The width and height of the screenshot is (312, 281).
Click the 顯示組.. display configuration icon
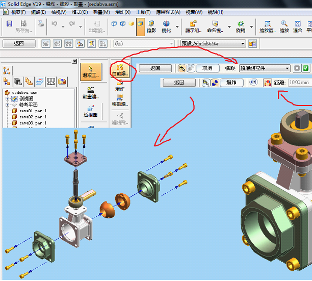pos(193,27)
